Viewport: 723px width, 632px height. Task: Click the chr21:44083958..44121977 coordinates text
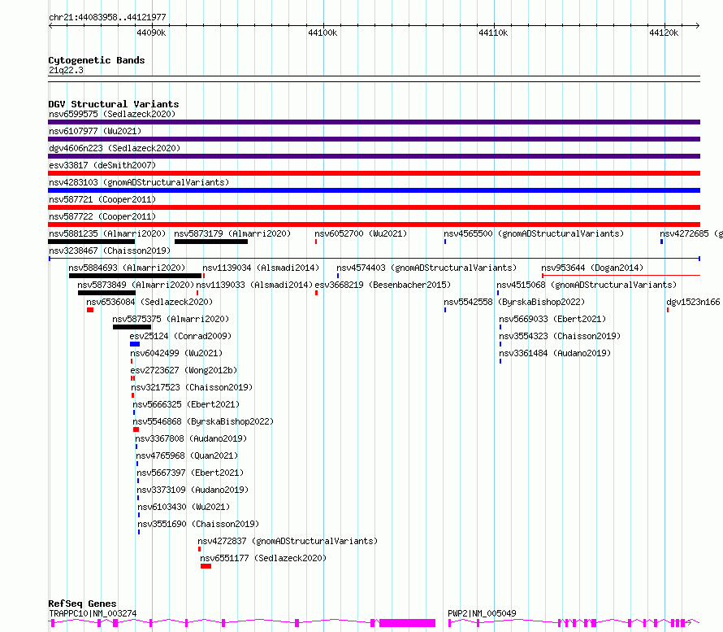pos(107,17)
